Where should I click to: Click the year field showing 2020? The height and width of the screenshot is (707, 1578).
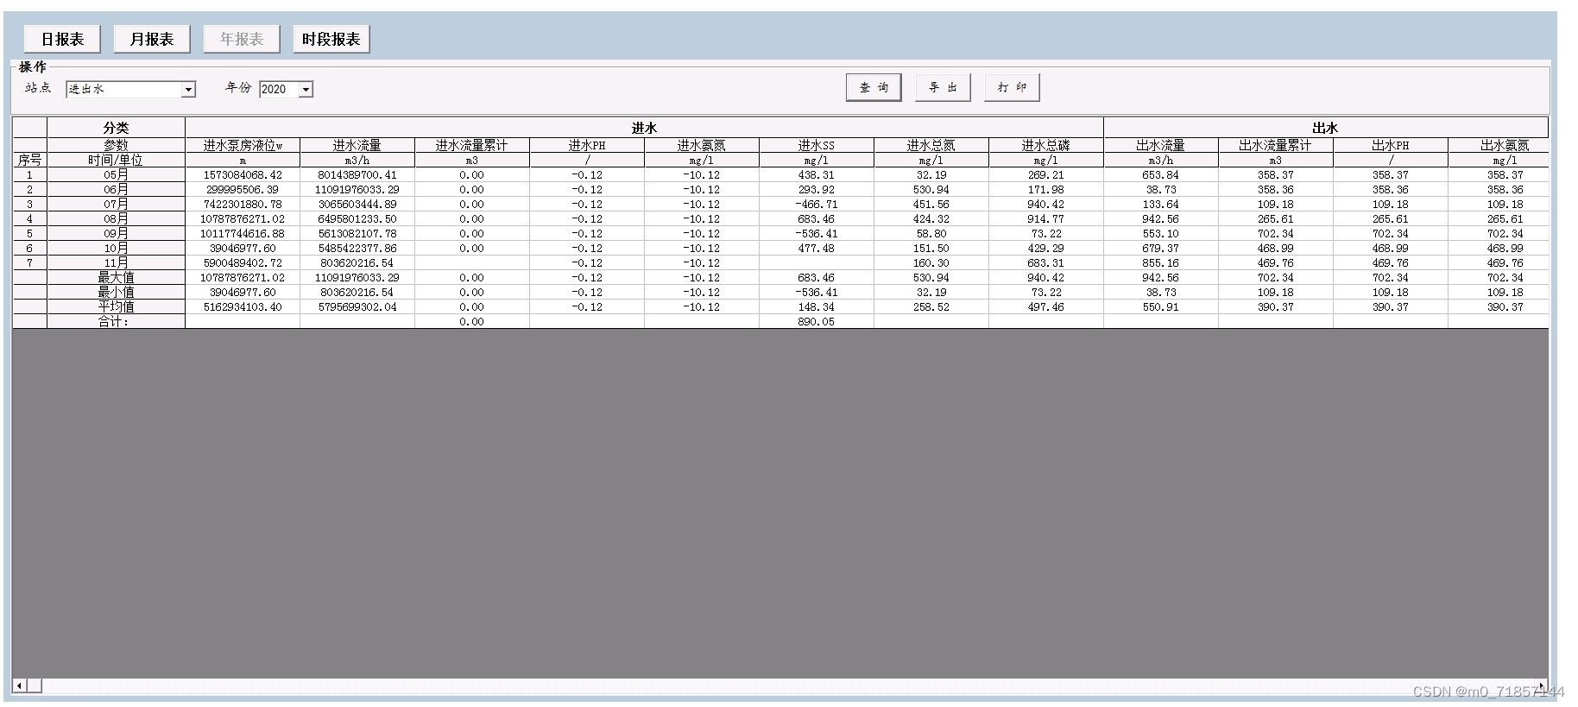(286, 90)
